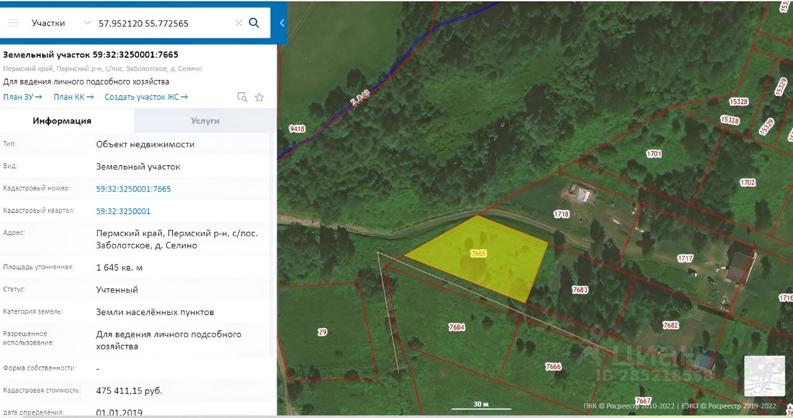Click the Земельный участок type value
793x418 pixels.
138,166
